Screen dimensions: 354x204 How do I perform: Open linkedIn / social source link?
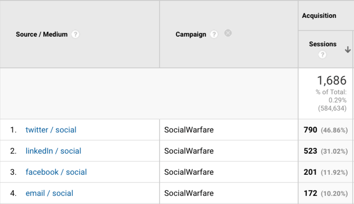[53, 151]
